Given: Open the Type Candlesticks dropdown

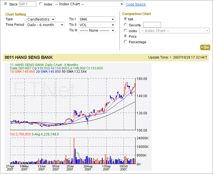Looking at the screenshot, I should pos(41,19).
